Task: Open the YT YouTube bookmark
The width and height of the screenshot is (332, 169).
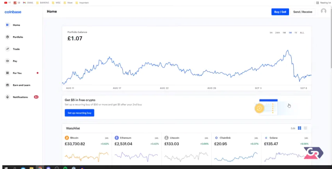Action: [x=7, y=3]
